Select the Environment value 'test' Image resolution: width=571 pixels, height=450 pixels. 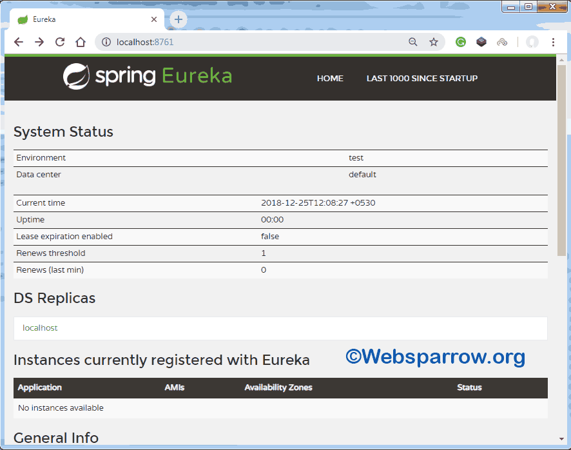click(356, 158)
